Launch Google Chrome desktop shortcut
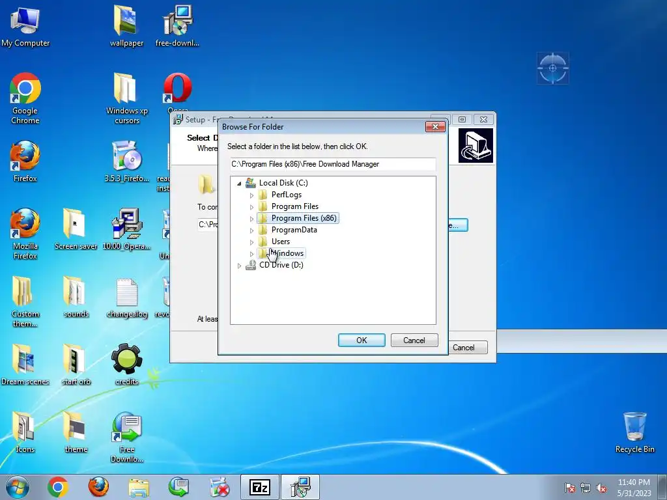The image size is (667, 500). tap(25, 99)
